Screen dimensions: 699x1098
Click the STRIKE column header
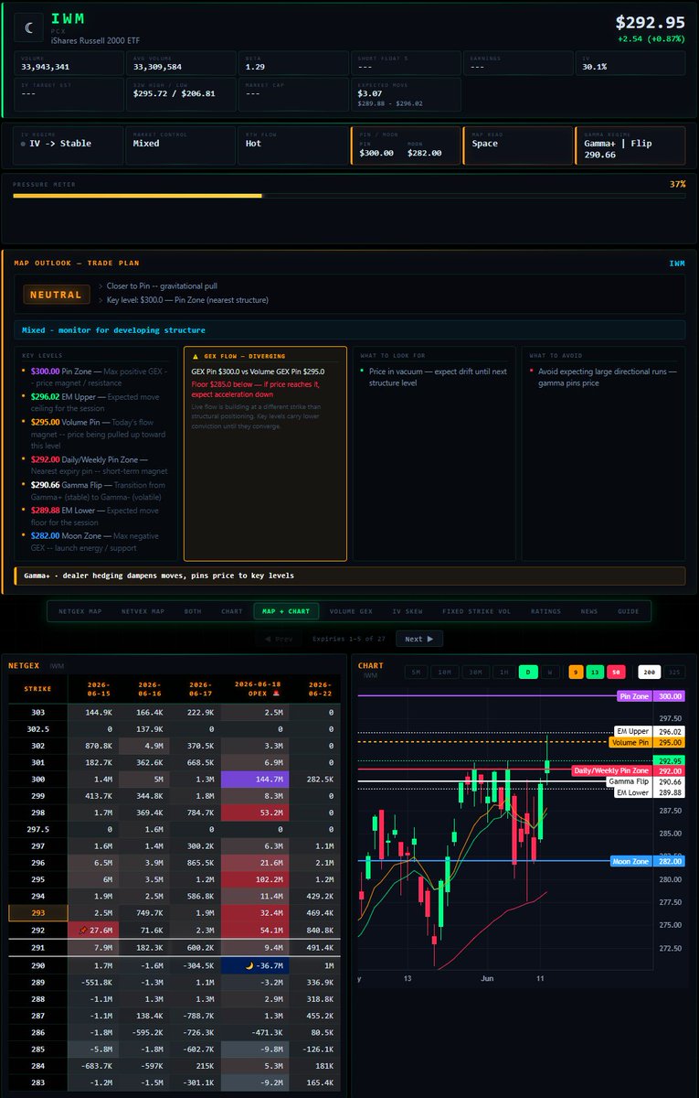(37, 688)
